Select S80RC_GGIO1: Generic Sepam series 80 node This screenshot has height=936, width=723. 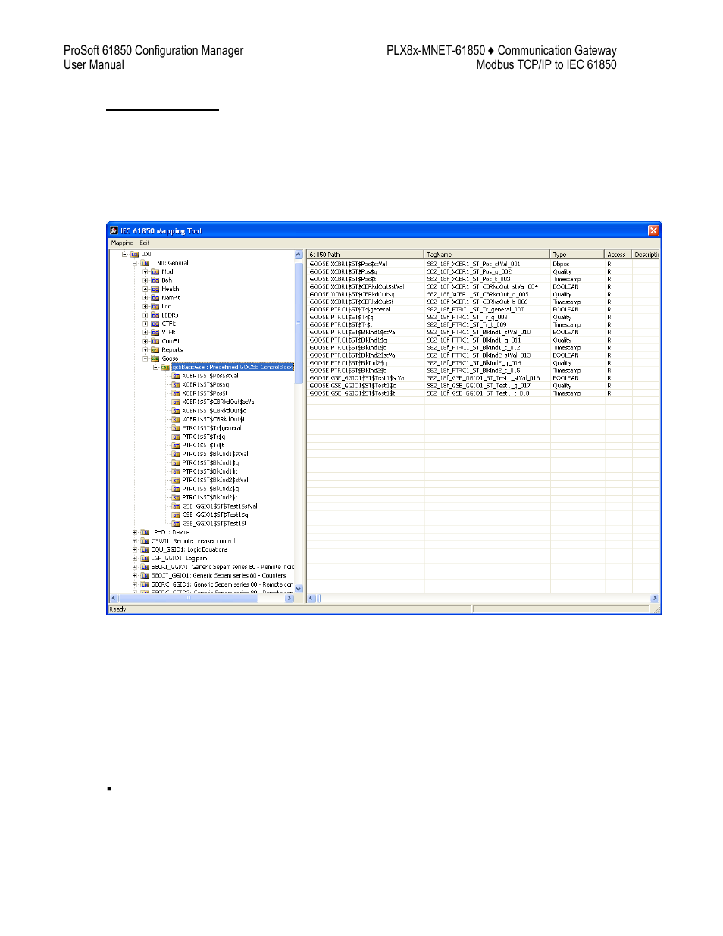[222, 585]
